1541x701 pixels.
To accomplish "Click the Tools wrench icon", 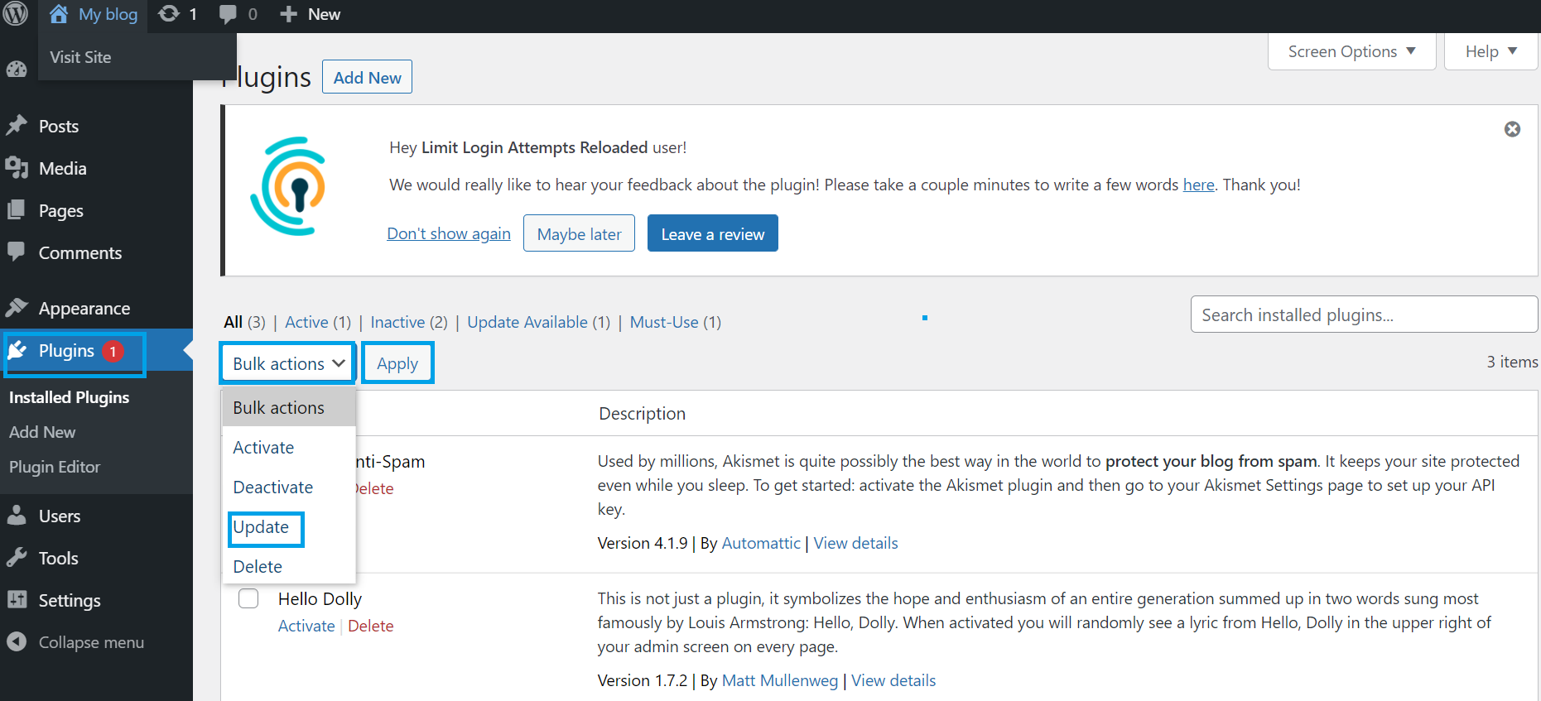I will click(x=17, y=558).
